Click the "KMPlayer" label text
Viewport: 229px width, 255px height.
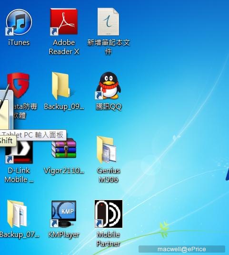[64, 234]
